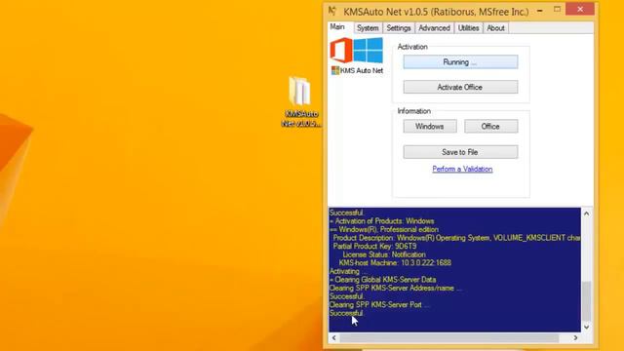Click the 'Partial Product Key: 9D6T9' log line
The image size is (624, 351).
click(x=374, y=247)
